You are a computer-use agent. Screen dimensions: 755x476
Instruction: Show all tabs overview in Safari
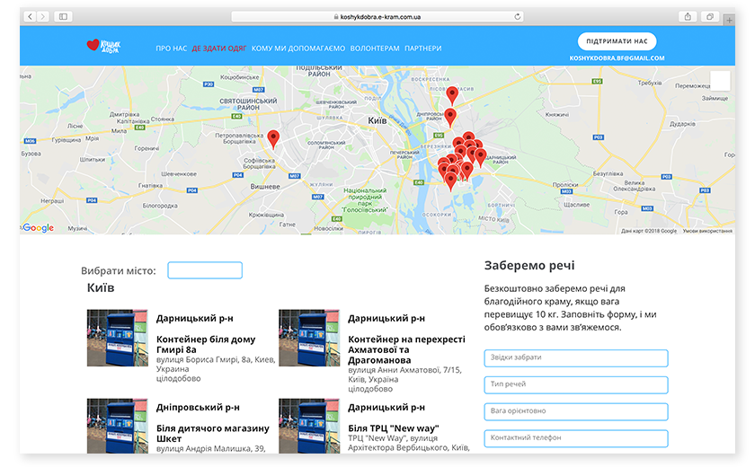pyautogui.click(x=710, y=16)
